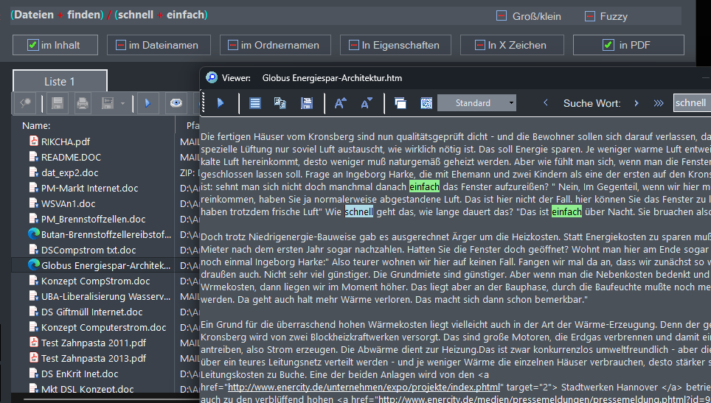Image resolution: width=711 pixels, height=403 pixels.
Task: Select DS Giftmüll Internet.doc in the list
Action: (92, 312)
